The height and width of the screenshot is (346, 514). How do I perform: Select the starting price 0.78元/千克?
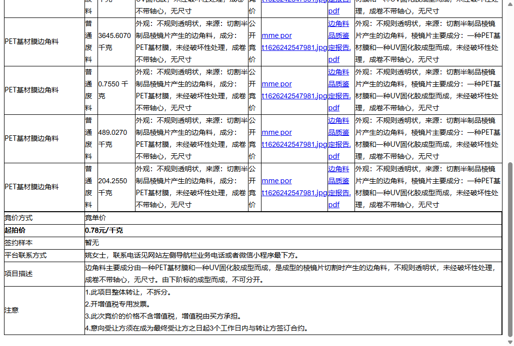click(x=104, y=231)
